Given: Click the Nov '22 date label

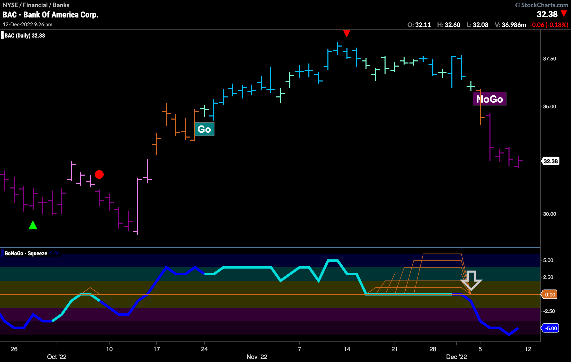Looking at the screenshot, I should click(257, 357).
